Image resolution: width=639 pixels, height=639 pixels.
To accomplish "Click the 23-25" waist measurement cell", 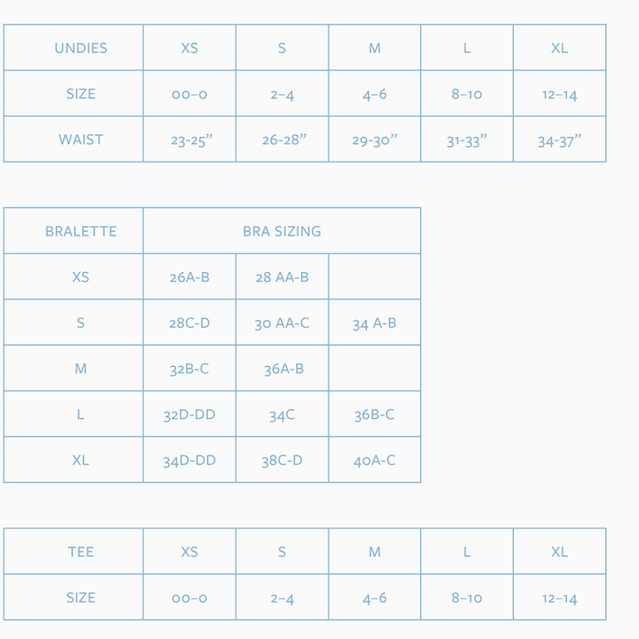I will pyautogui.click(x=190, y=141).
